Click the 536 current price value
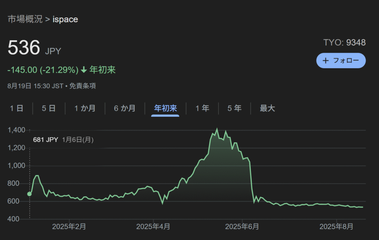The width and height of the screenshot is (379, 240). [x=24, y=47]
